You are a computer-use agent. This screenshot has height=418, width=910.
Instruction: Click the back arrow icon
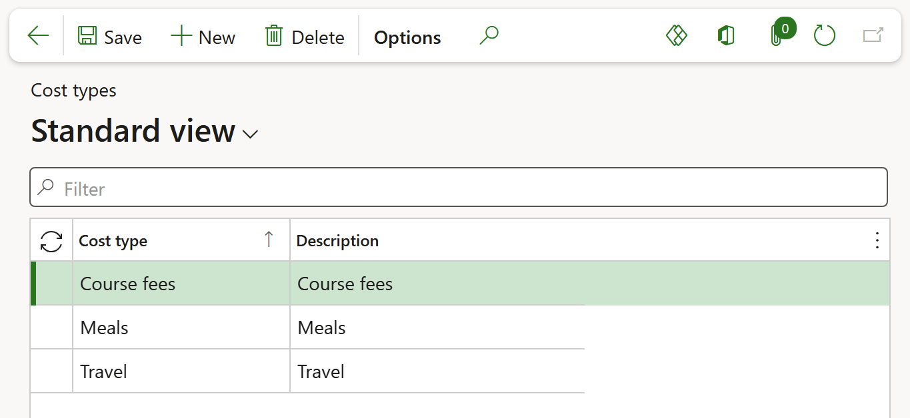click(38, 37)
